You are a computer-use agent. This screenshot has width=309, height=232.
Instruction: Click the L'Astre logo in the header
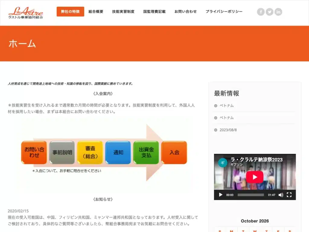(26, 13)
